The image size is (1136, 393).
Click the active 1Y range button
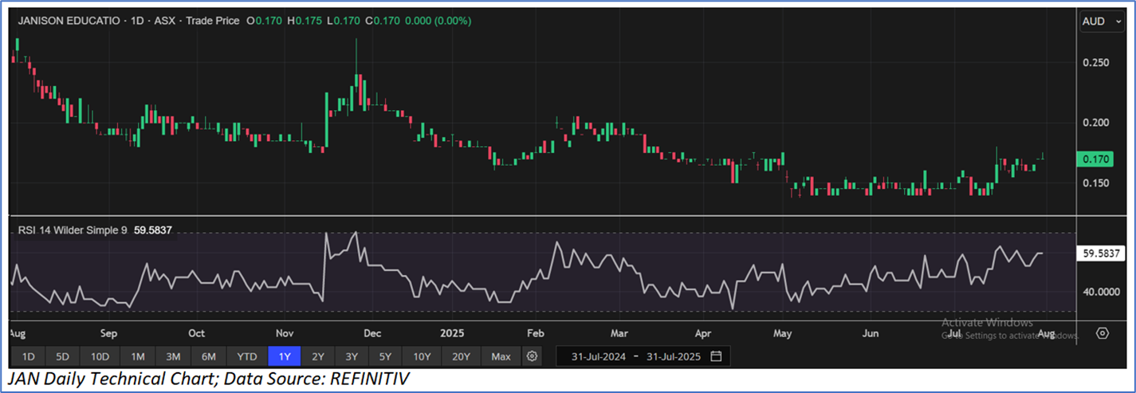(x=285, y=356)
